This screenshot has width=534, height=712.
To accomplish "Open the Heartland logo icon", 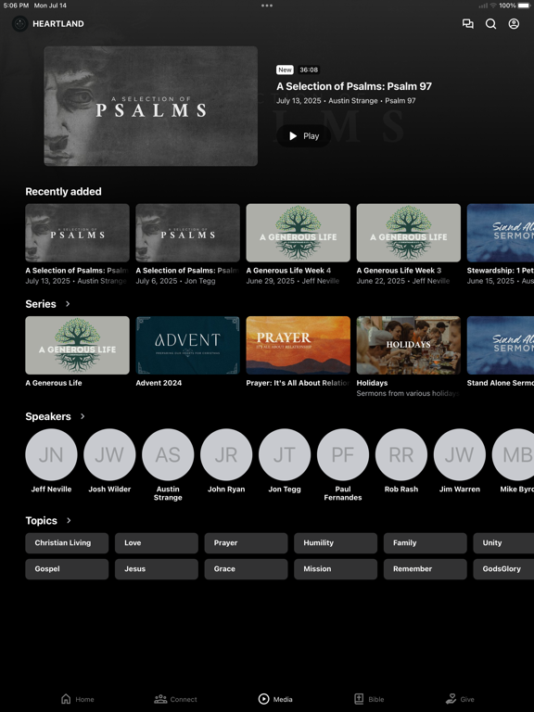I will 20,23.
